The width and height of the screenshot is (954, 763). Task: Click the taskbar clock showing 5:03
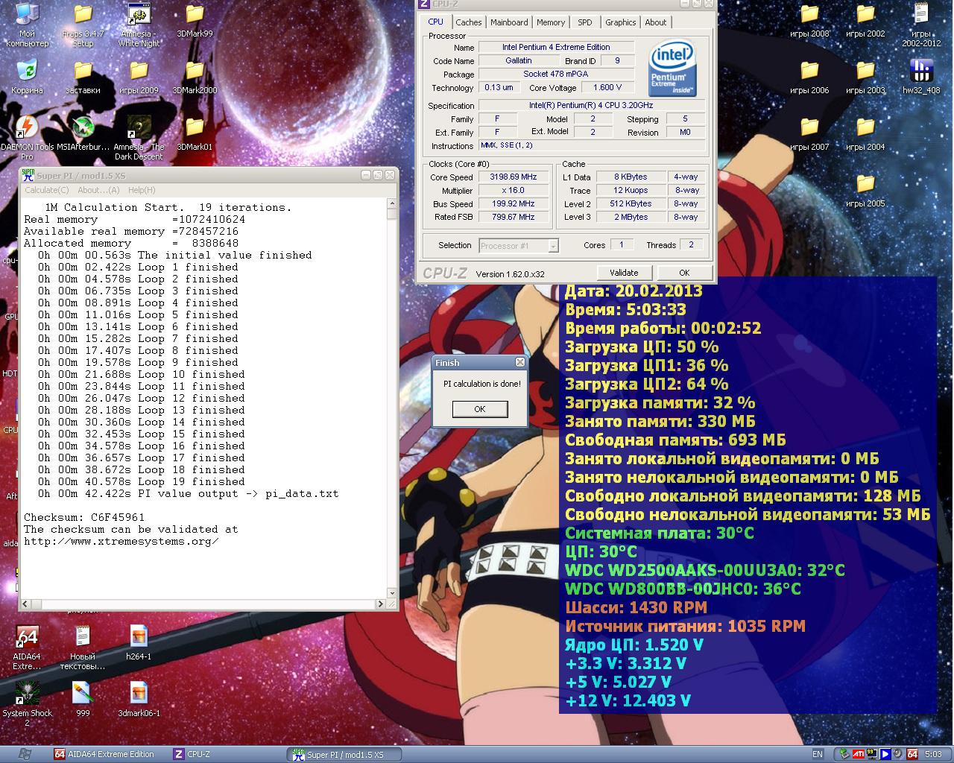pyautogui.click(x=933, y=754)
